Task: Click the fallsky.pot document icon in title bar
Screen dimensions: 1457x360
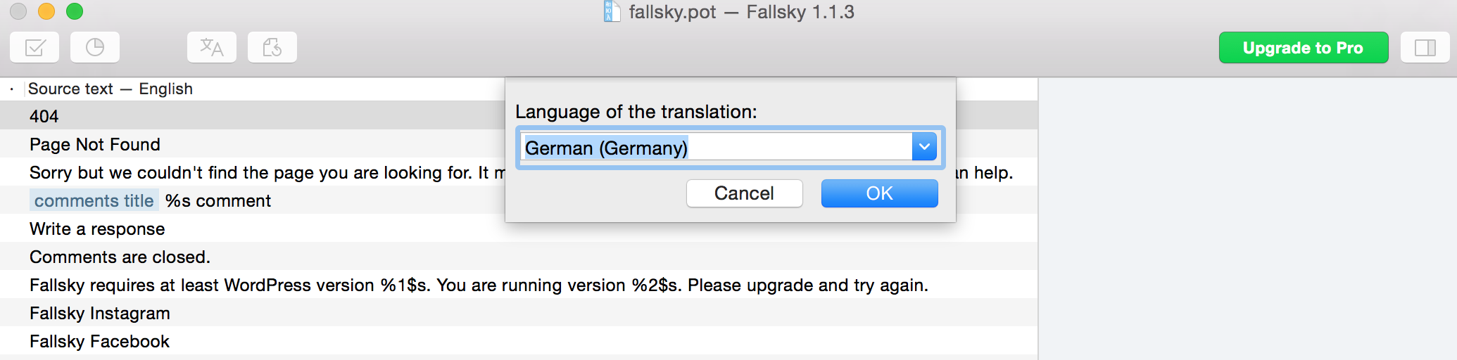Action: coord(612,11)
